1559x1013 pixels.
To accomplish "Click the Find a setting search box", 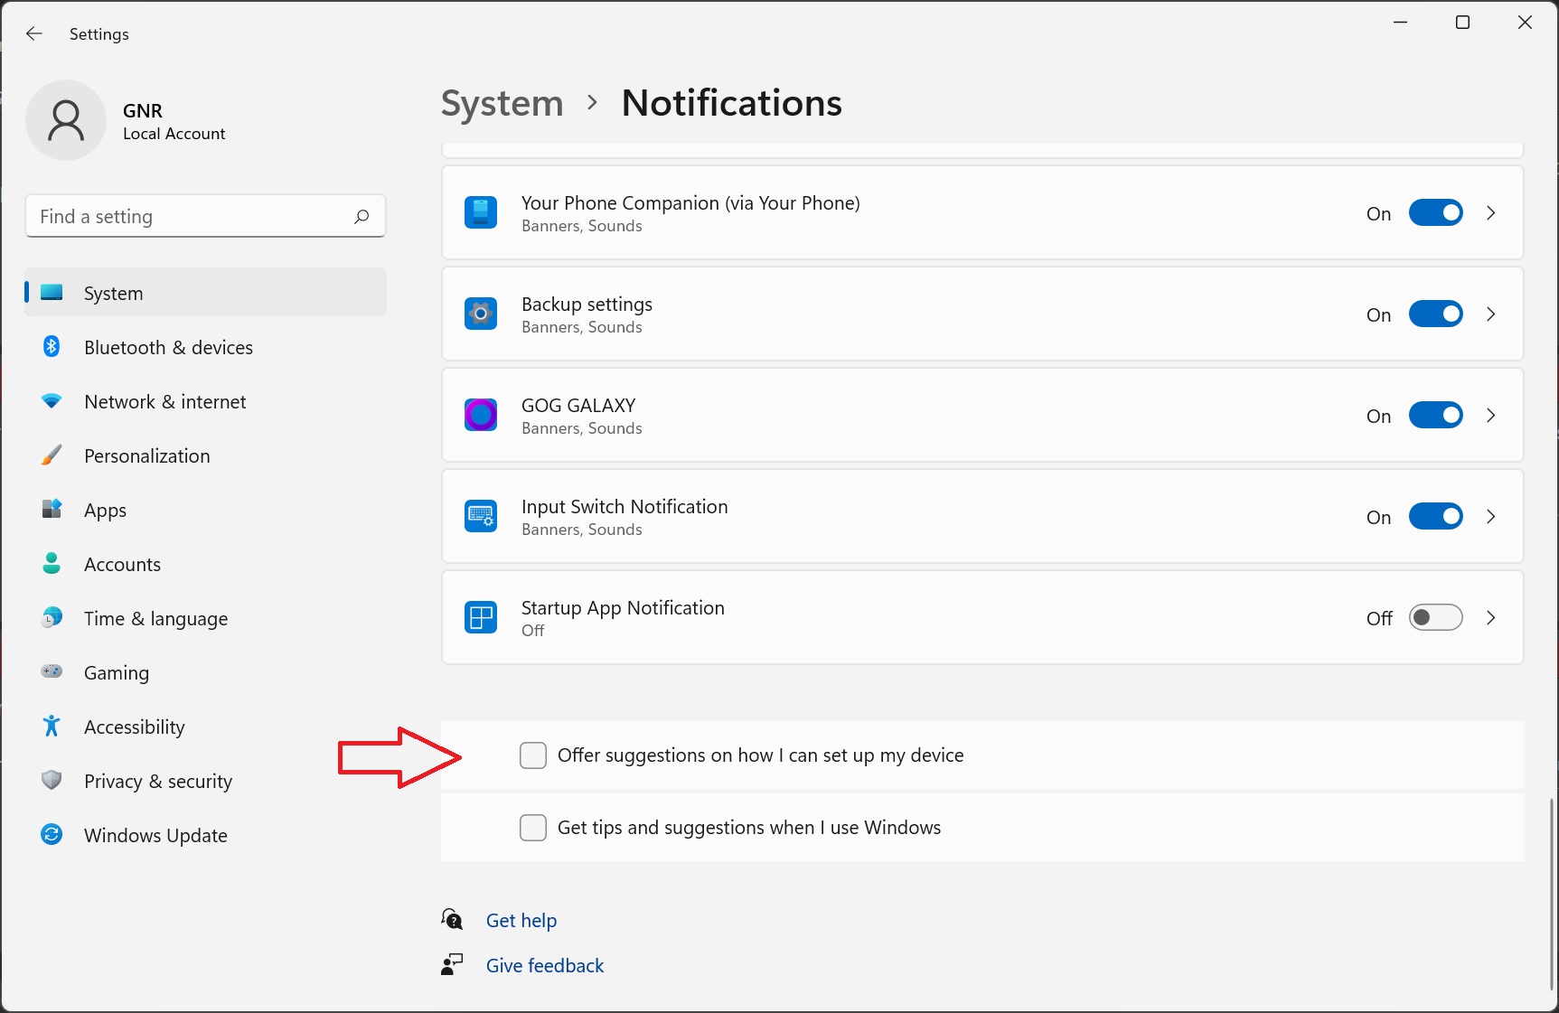I will 190,217.
